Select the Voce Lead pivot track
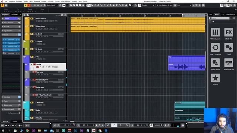The height and width of the screenshot is (133, 237). point(48,82)
